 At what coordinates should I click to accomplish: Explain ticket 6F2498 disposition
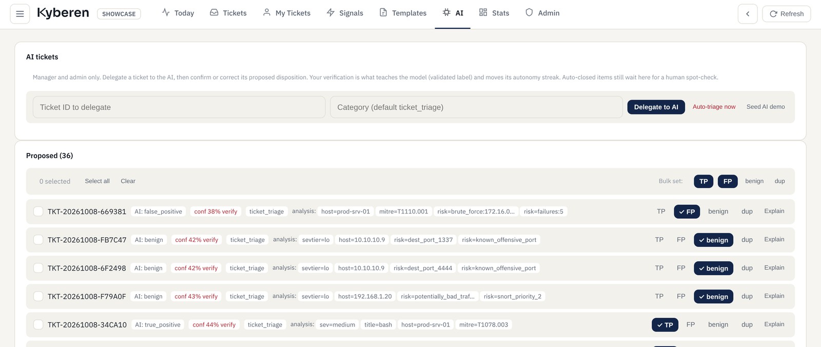coord(774,267)
